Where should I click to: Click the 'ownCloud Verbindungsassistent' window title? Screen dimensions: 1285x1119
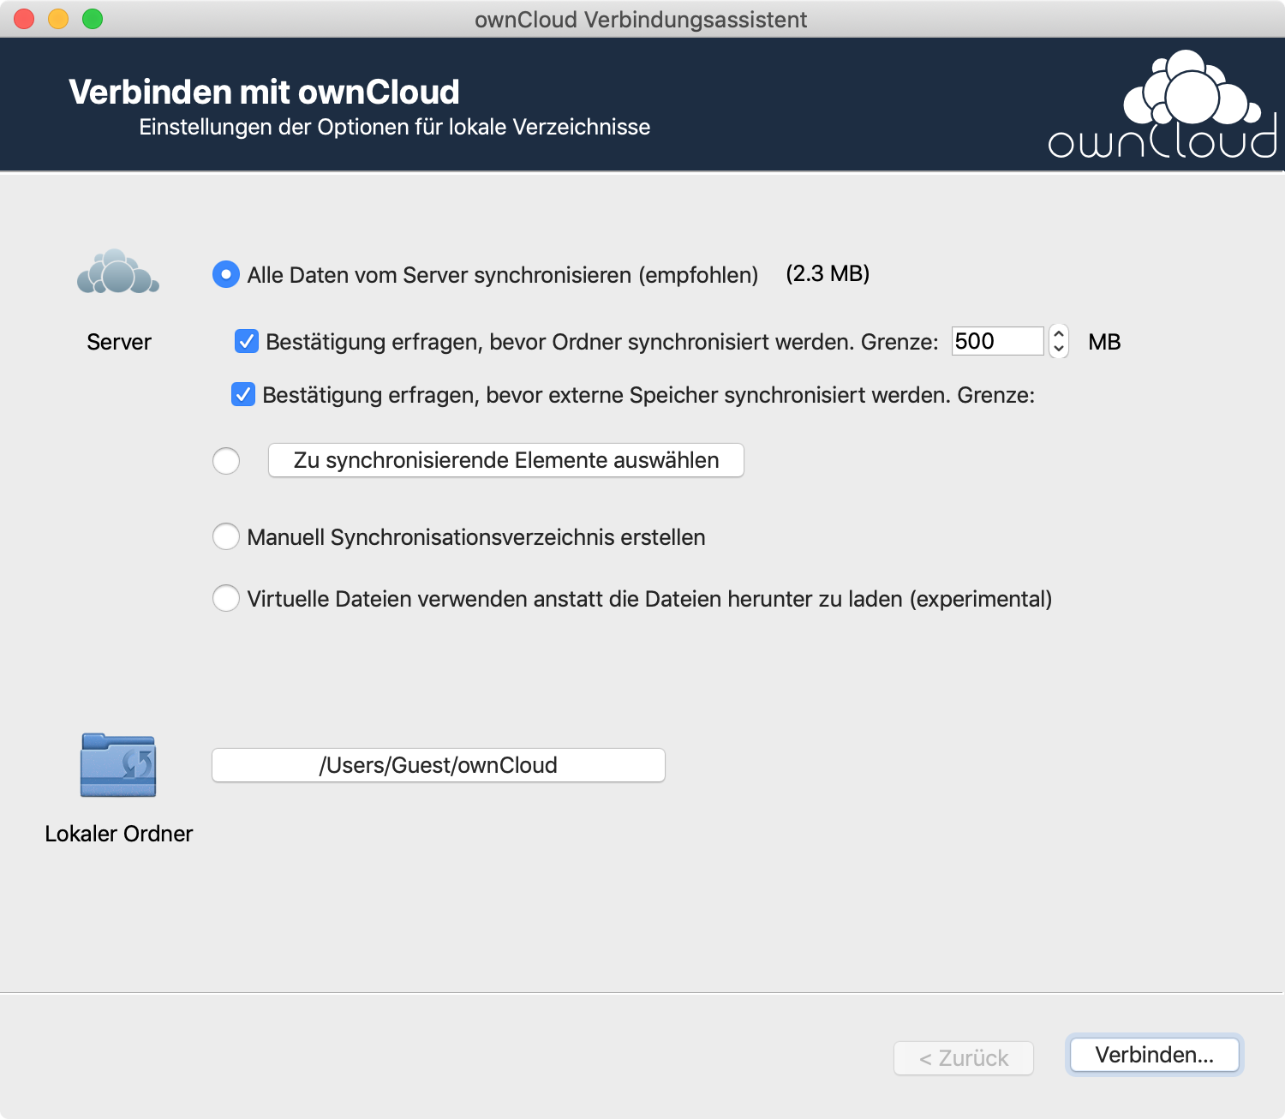(641, 20)
